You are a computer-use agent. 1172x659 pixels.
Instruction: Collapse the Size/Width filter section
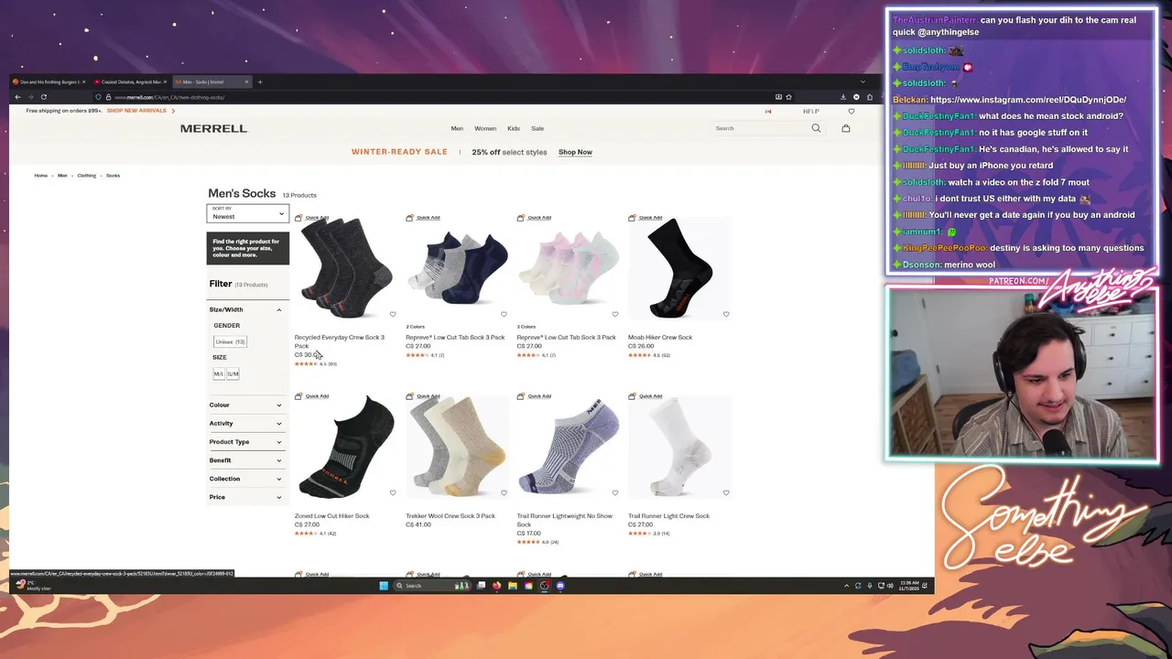(x=247, y=309)
